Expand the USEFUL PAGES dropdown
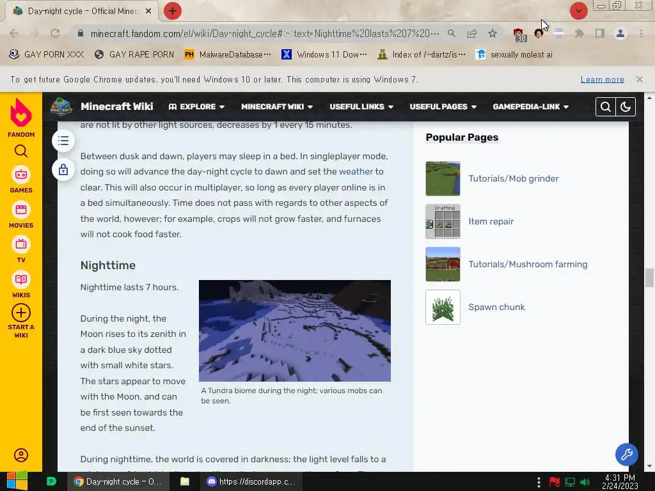Screen dimensions: 655x491 click(x=443, y=107)
